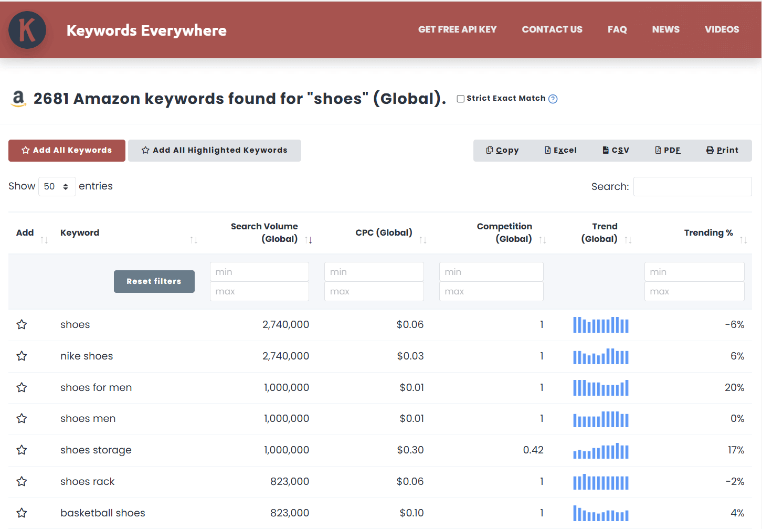Select the 'shoes for men' keyword text
Screen dimensions: 762x529
(96, 387)
